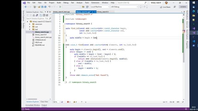Open the x64-Debug configuration dropdown
This screenshot has width=198, height=111.
tap(137, 7)
